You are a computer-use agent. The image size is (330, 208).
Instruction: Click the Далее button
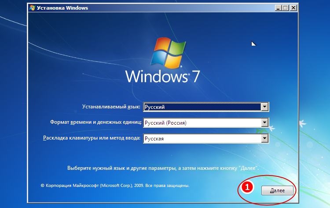(277, 190)
